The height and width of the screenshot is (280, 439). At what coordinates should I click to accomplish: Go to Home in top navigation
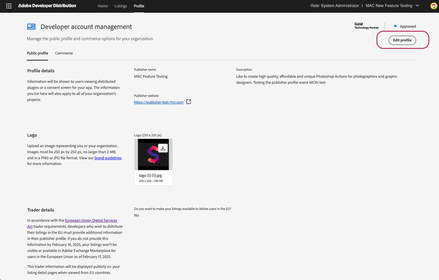click(x=102, y=6)
